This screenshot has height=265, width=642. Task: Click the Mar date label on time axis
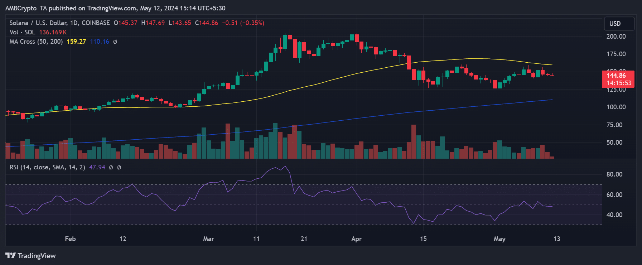coord(208,239)
